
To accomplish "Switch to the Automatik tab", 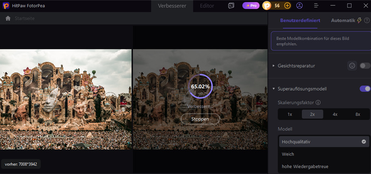I will pyautogui.click(x=343, y=21).
